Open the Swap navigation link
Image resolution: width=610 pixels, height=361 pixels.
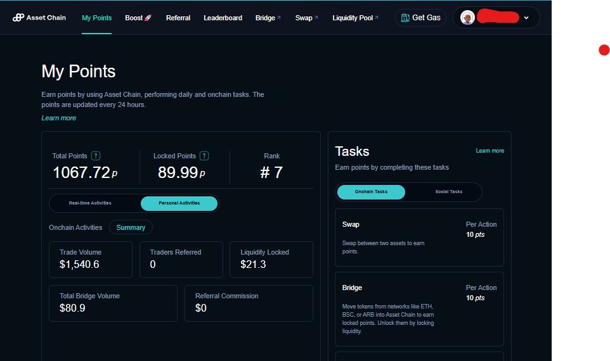(x=306, y=18)
